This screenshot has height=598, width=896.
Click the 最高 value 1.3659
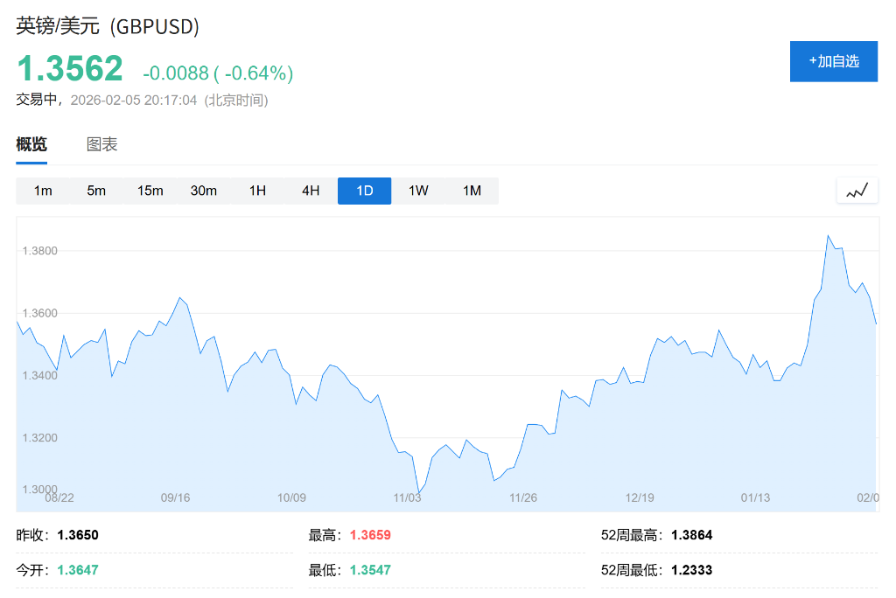pyautogui.click(x=370, y=535)
